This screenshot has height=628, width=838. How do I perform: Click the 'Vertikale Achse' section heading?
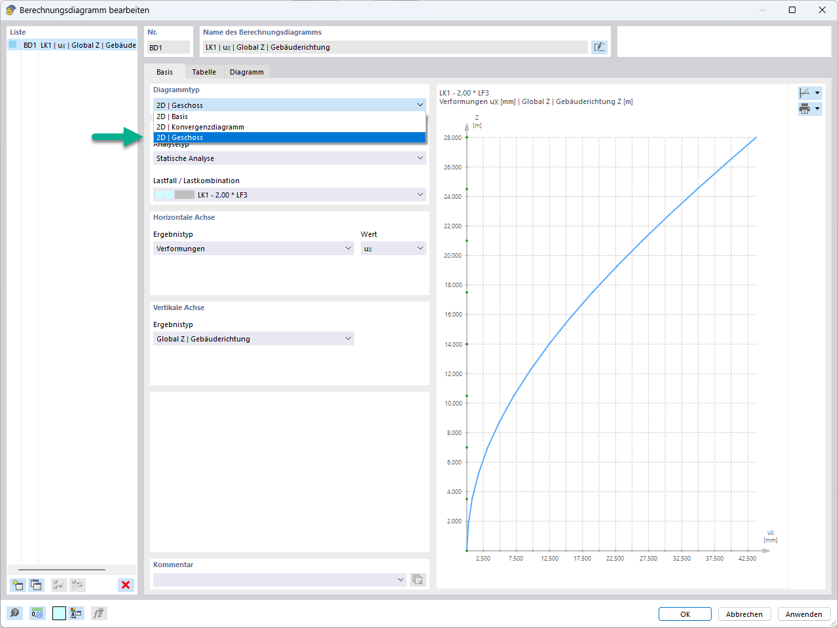pos(179,307)
